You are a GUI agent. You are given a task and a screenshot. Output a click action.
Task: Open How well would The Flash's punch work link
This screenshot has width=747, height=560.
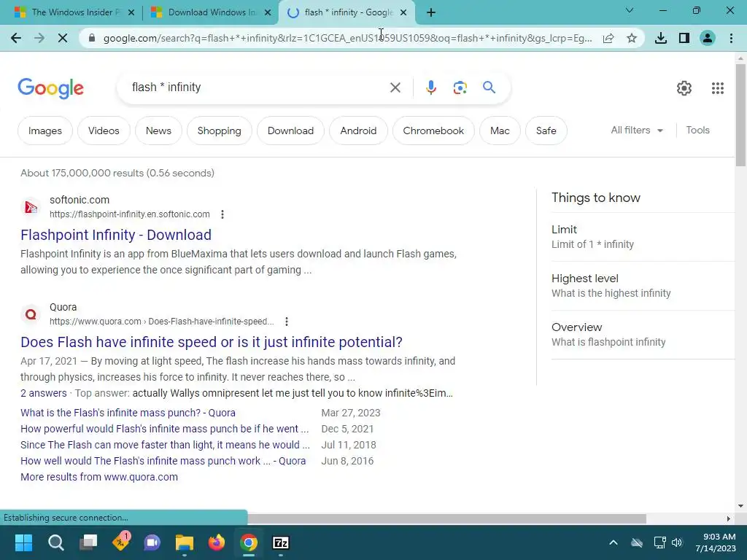click(x=163, y=461)
